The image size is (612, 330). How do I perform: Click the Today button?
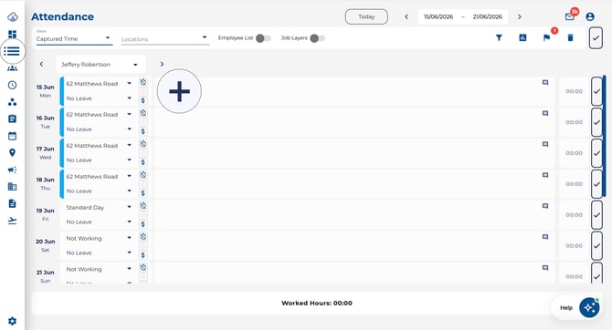(366, 16)
